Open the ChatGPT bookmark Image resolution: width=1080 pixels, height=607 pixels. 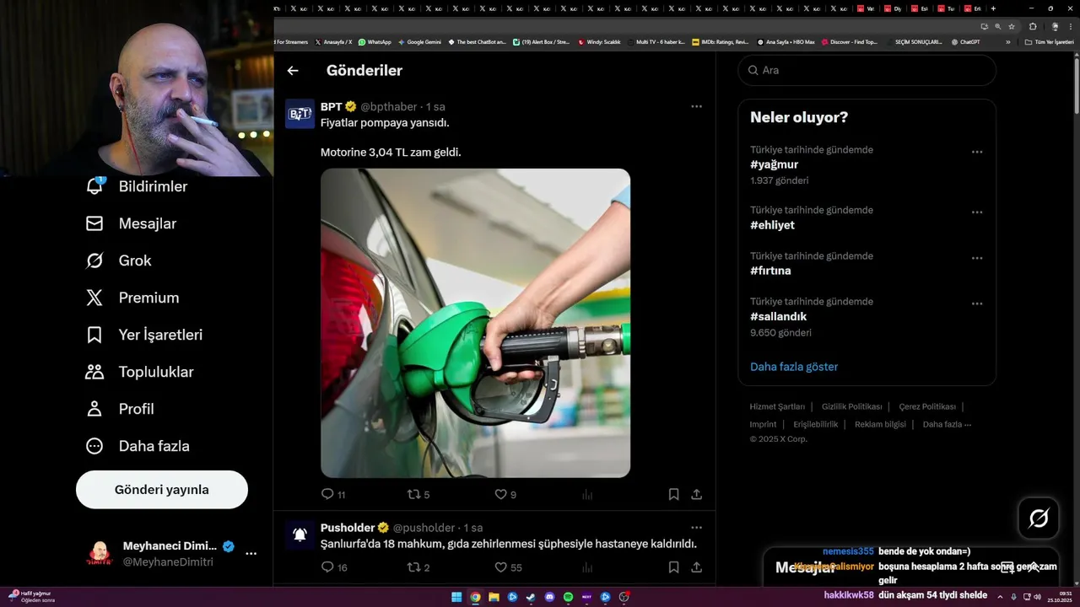pos(965,41)
